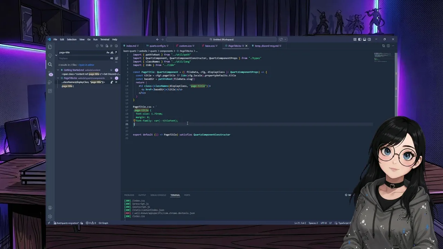Switch to the base.scss tab
The height and width of the screenshot is (249, 443).
[x=211, y=46]
